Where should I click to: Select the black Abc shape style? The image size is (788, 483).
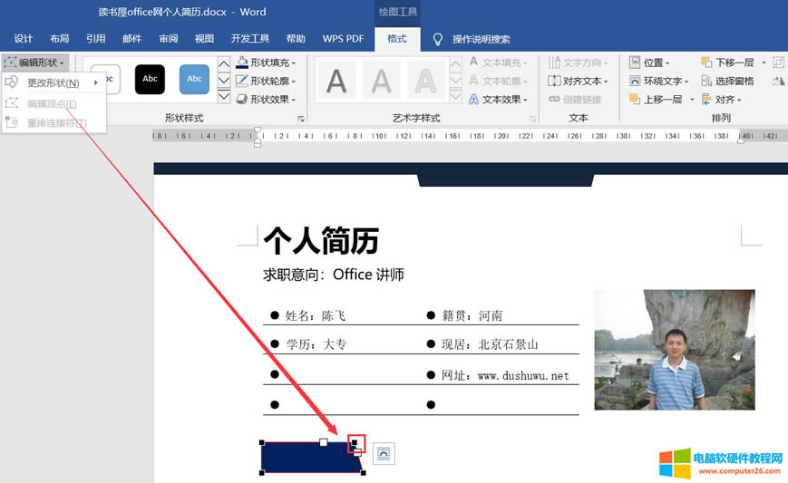pos(150,79)
